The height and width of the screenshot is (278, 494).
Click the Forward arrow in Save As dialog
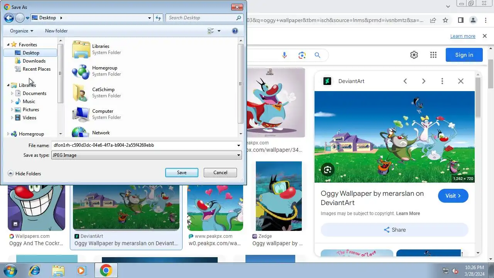point(20,18)
